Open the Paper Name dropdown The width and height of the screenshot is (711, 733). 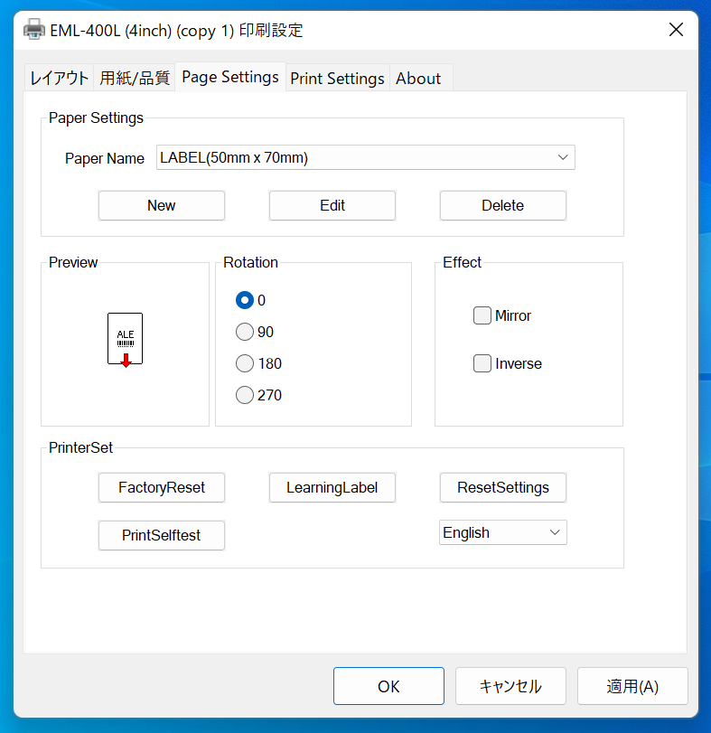point(366,157)
